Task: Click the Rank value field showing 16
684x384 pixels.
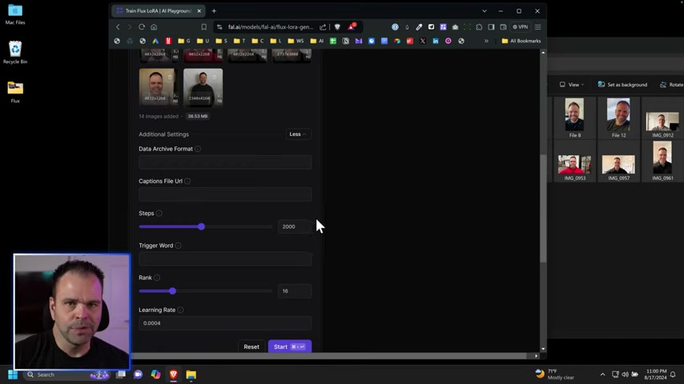Action: pyautogui.click(x=295, y=291)
